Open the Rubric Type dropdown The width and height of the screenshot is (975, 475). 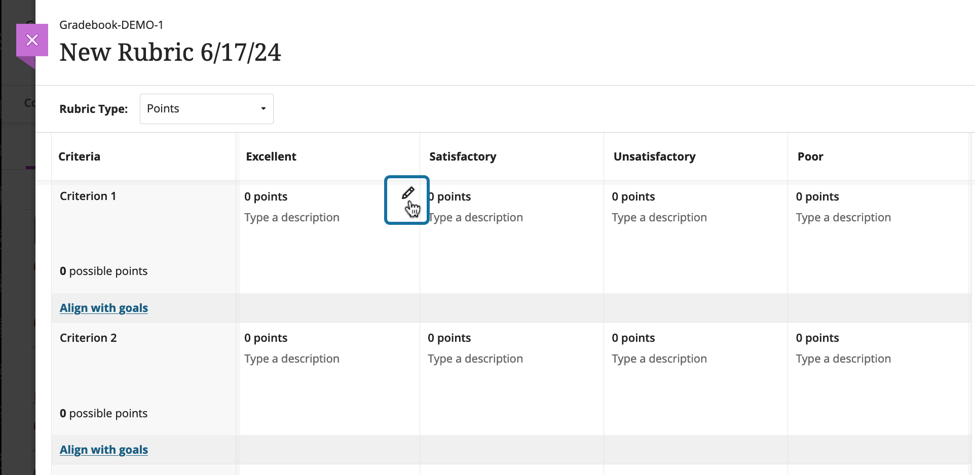[x=206, y=109]
